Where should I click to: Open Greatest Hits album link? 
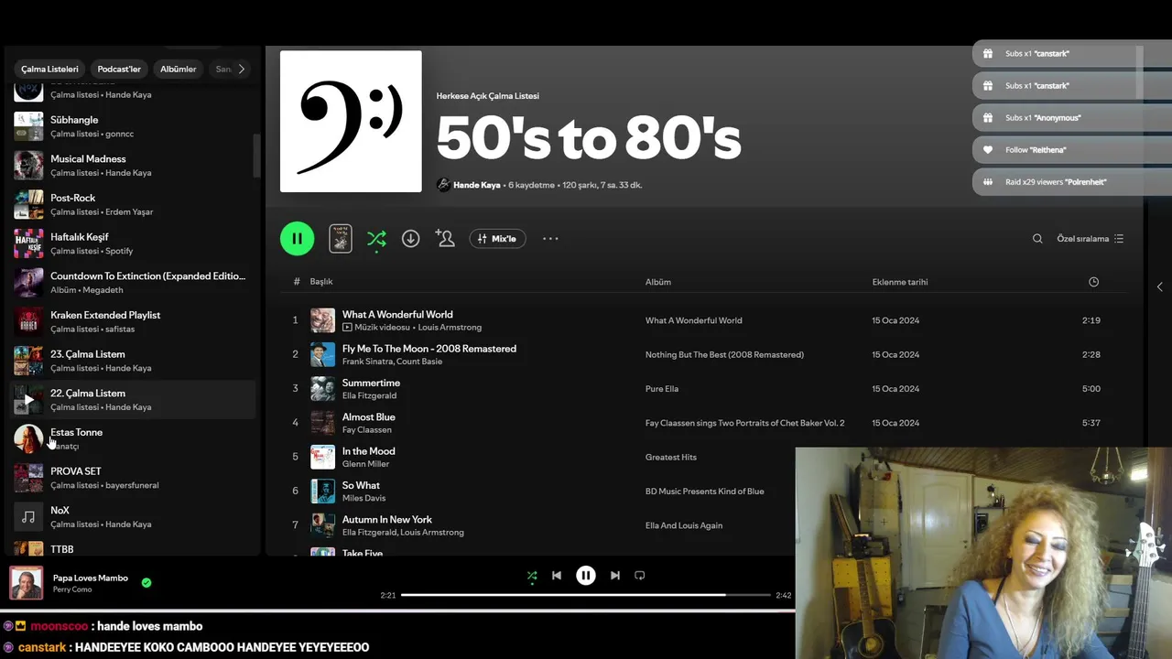(x=671, y=458)
